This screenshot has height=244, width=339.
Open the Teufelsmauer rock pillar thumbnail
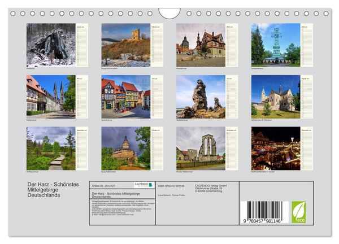point(201,97)
